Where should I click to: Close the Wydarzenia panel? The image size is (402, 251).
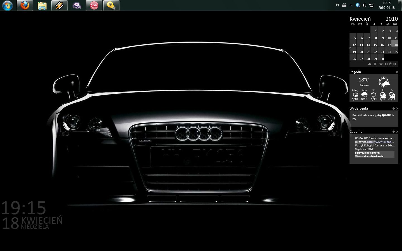point(397,108)
